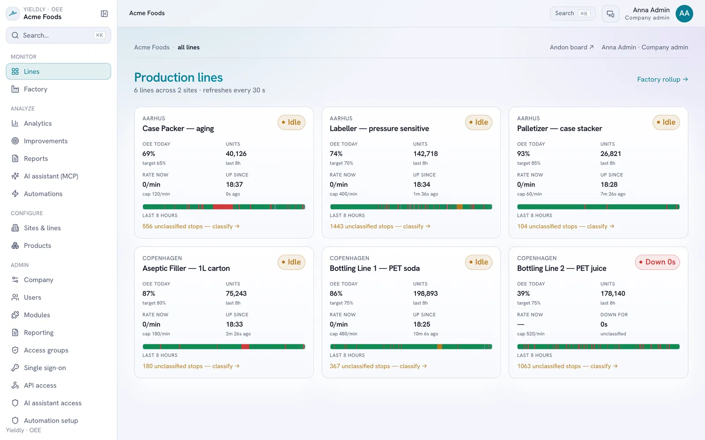Click the Automations lightning icon
705x440 pixels.
click(15, 194)
